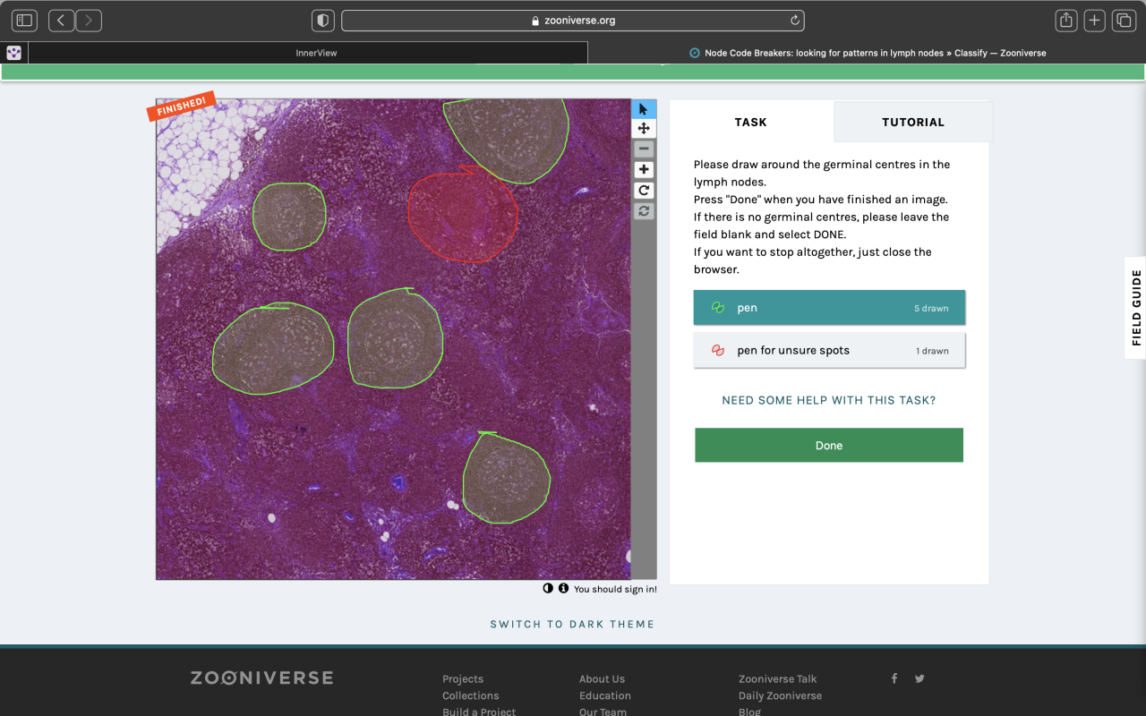
Task: Switch to the TUTORIAL tab
Action: (913, 122)
